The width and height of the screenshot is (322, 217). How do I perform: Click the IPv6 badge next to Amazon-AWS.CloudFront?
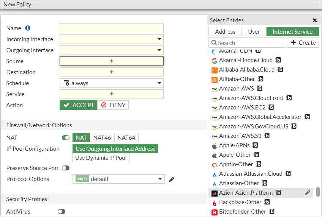(289, 98)
